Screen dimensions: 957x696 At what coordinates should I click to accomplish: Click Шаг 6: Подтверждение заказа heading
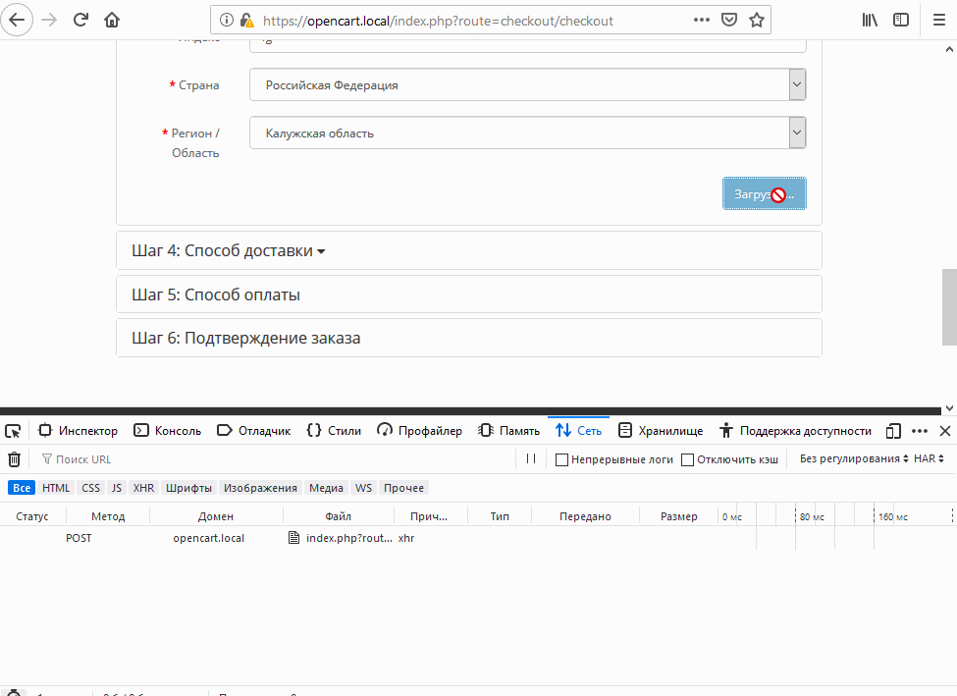246,339
